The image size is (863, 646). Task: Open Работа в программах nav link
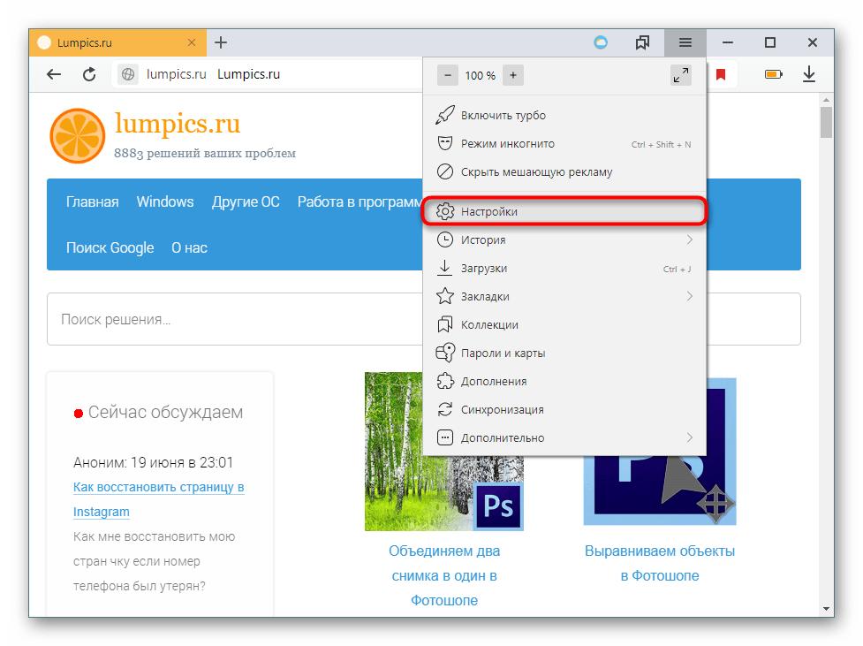360,202
